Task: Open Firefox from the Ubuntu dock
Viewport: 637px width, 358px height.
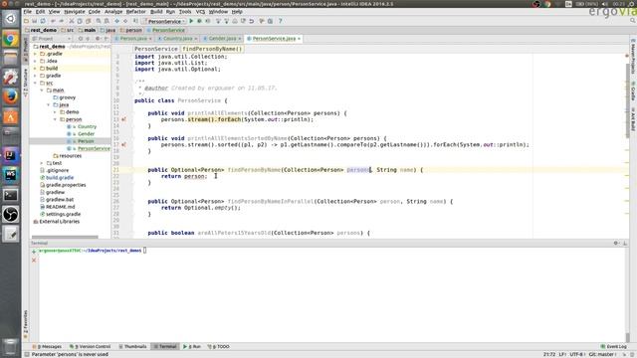Action: pyautogui.click(x=11, y=97)
